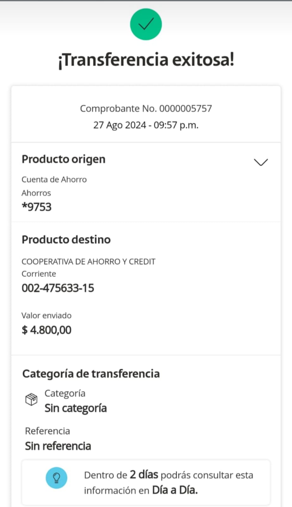Click the Producto origen heading
Screen dimensions: 292x507
[63, 159]
